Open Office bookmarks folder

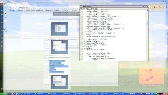coord(57,10)
